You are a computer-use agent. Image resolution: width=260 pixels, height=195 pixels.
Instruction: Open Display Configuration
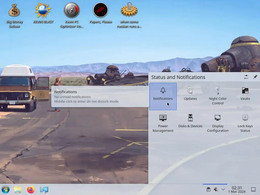[218, 123]
